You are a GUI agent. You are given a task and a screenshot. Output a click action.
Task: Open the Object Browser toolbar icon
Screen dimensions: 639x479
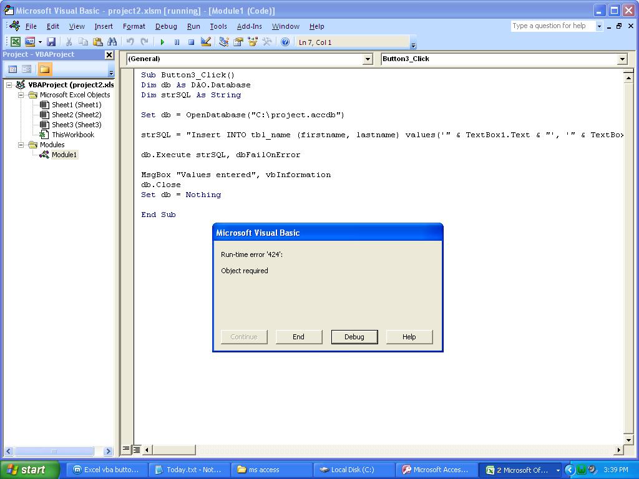point(253,42)
